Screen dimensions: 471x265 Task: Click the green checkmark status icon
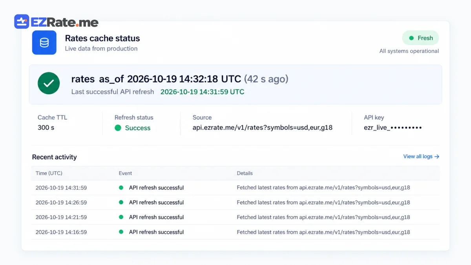tap(49, 83)
